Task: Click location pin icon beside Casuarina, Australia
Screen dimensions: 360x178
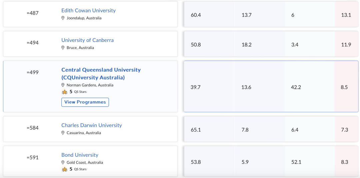Action: point(63,133)
